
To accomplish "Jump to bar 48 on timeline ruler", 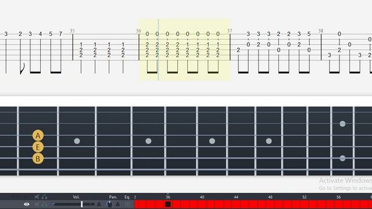I will pyautogui.click(x=270, y=197).
